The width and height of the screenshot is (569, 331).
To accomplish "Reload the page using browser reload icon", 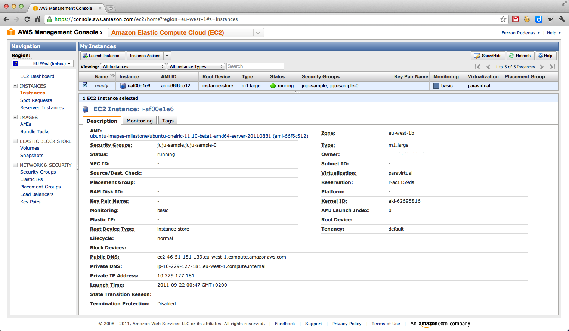I will click(x=27, y=19).
